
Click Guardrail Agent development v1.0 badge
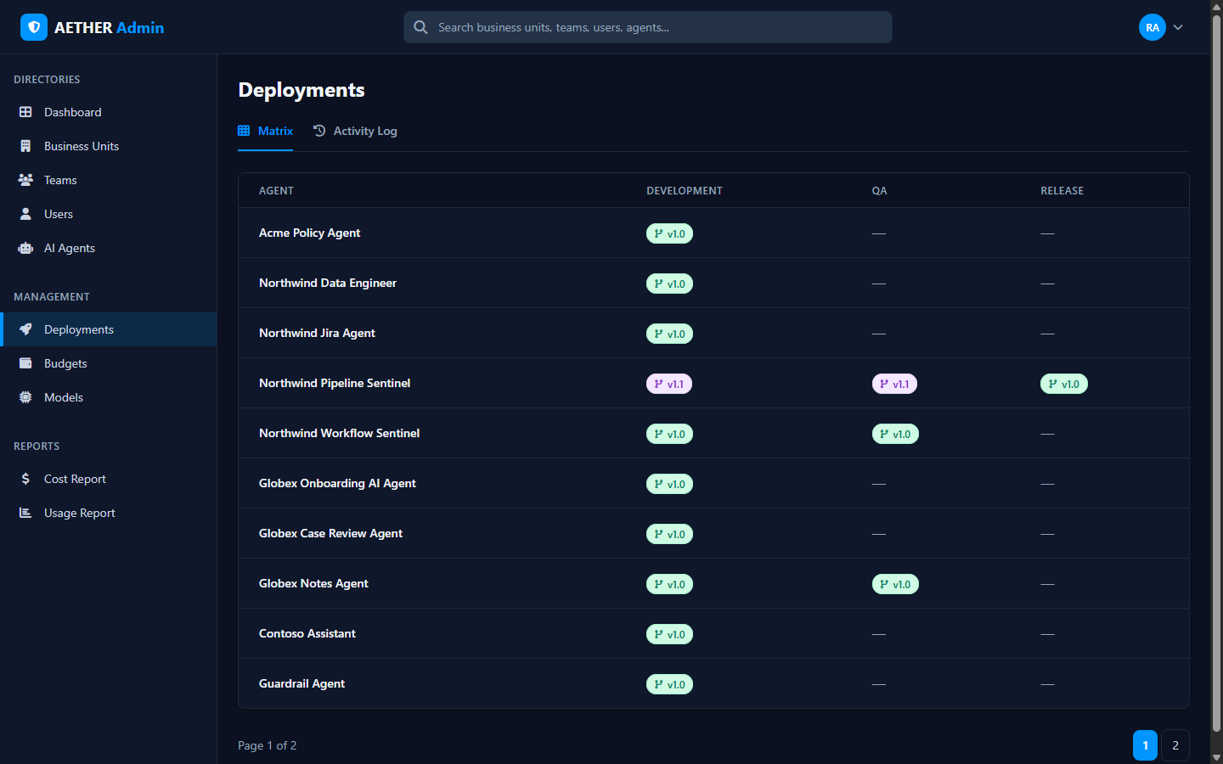pos(669,684)
